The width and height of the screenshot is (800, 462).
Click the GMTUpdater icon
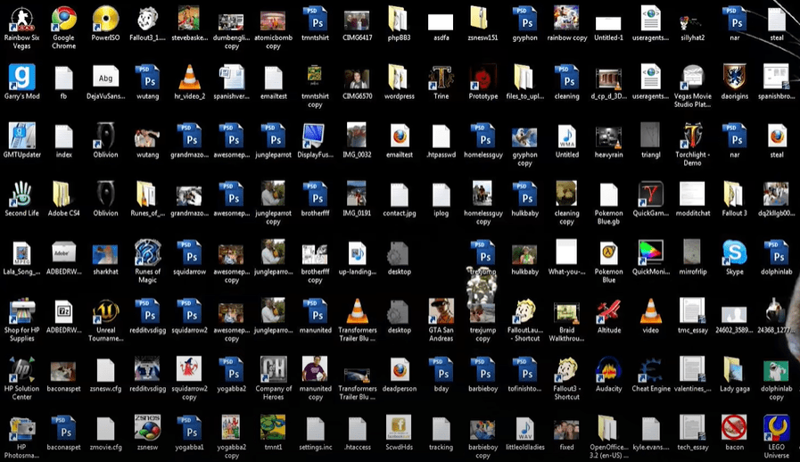point(21,136)
